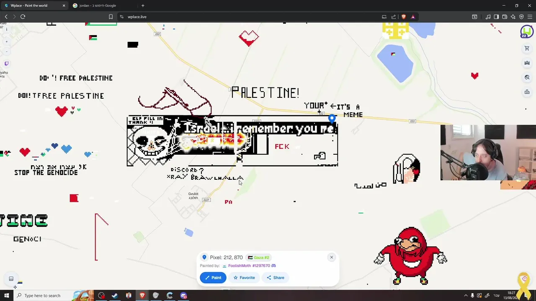
Task: Click the address bar share icon
Action: point(394,17)
